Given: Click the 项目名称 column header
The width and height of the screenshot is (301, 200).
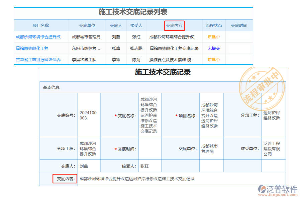Looking at the screenshot, I should [41, 25].
